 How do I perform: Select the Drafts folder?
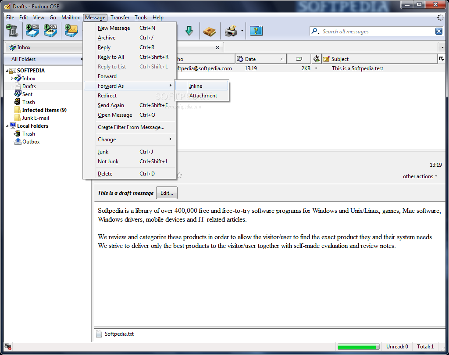click(29, 86)
